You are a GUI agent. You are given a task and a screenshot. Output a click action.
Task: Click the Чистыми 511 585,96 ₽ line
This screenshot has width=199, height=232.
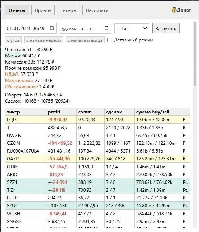click(x=29, y=50)
